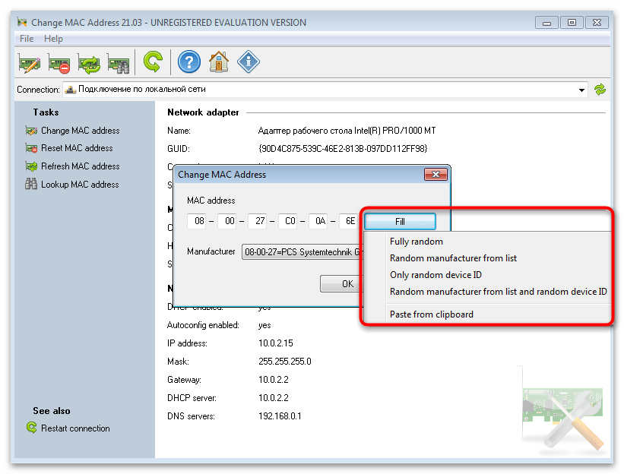Choose Only random device ID
The width and height of the screenshot is (624, 474).
[x=436, y=275]
